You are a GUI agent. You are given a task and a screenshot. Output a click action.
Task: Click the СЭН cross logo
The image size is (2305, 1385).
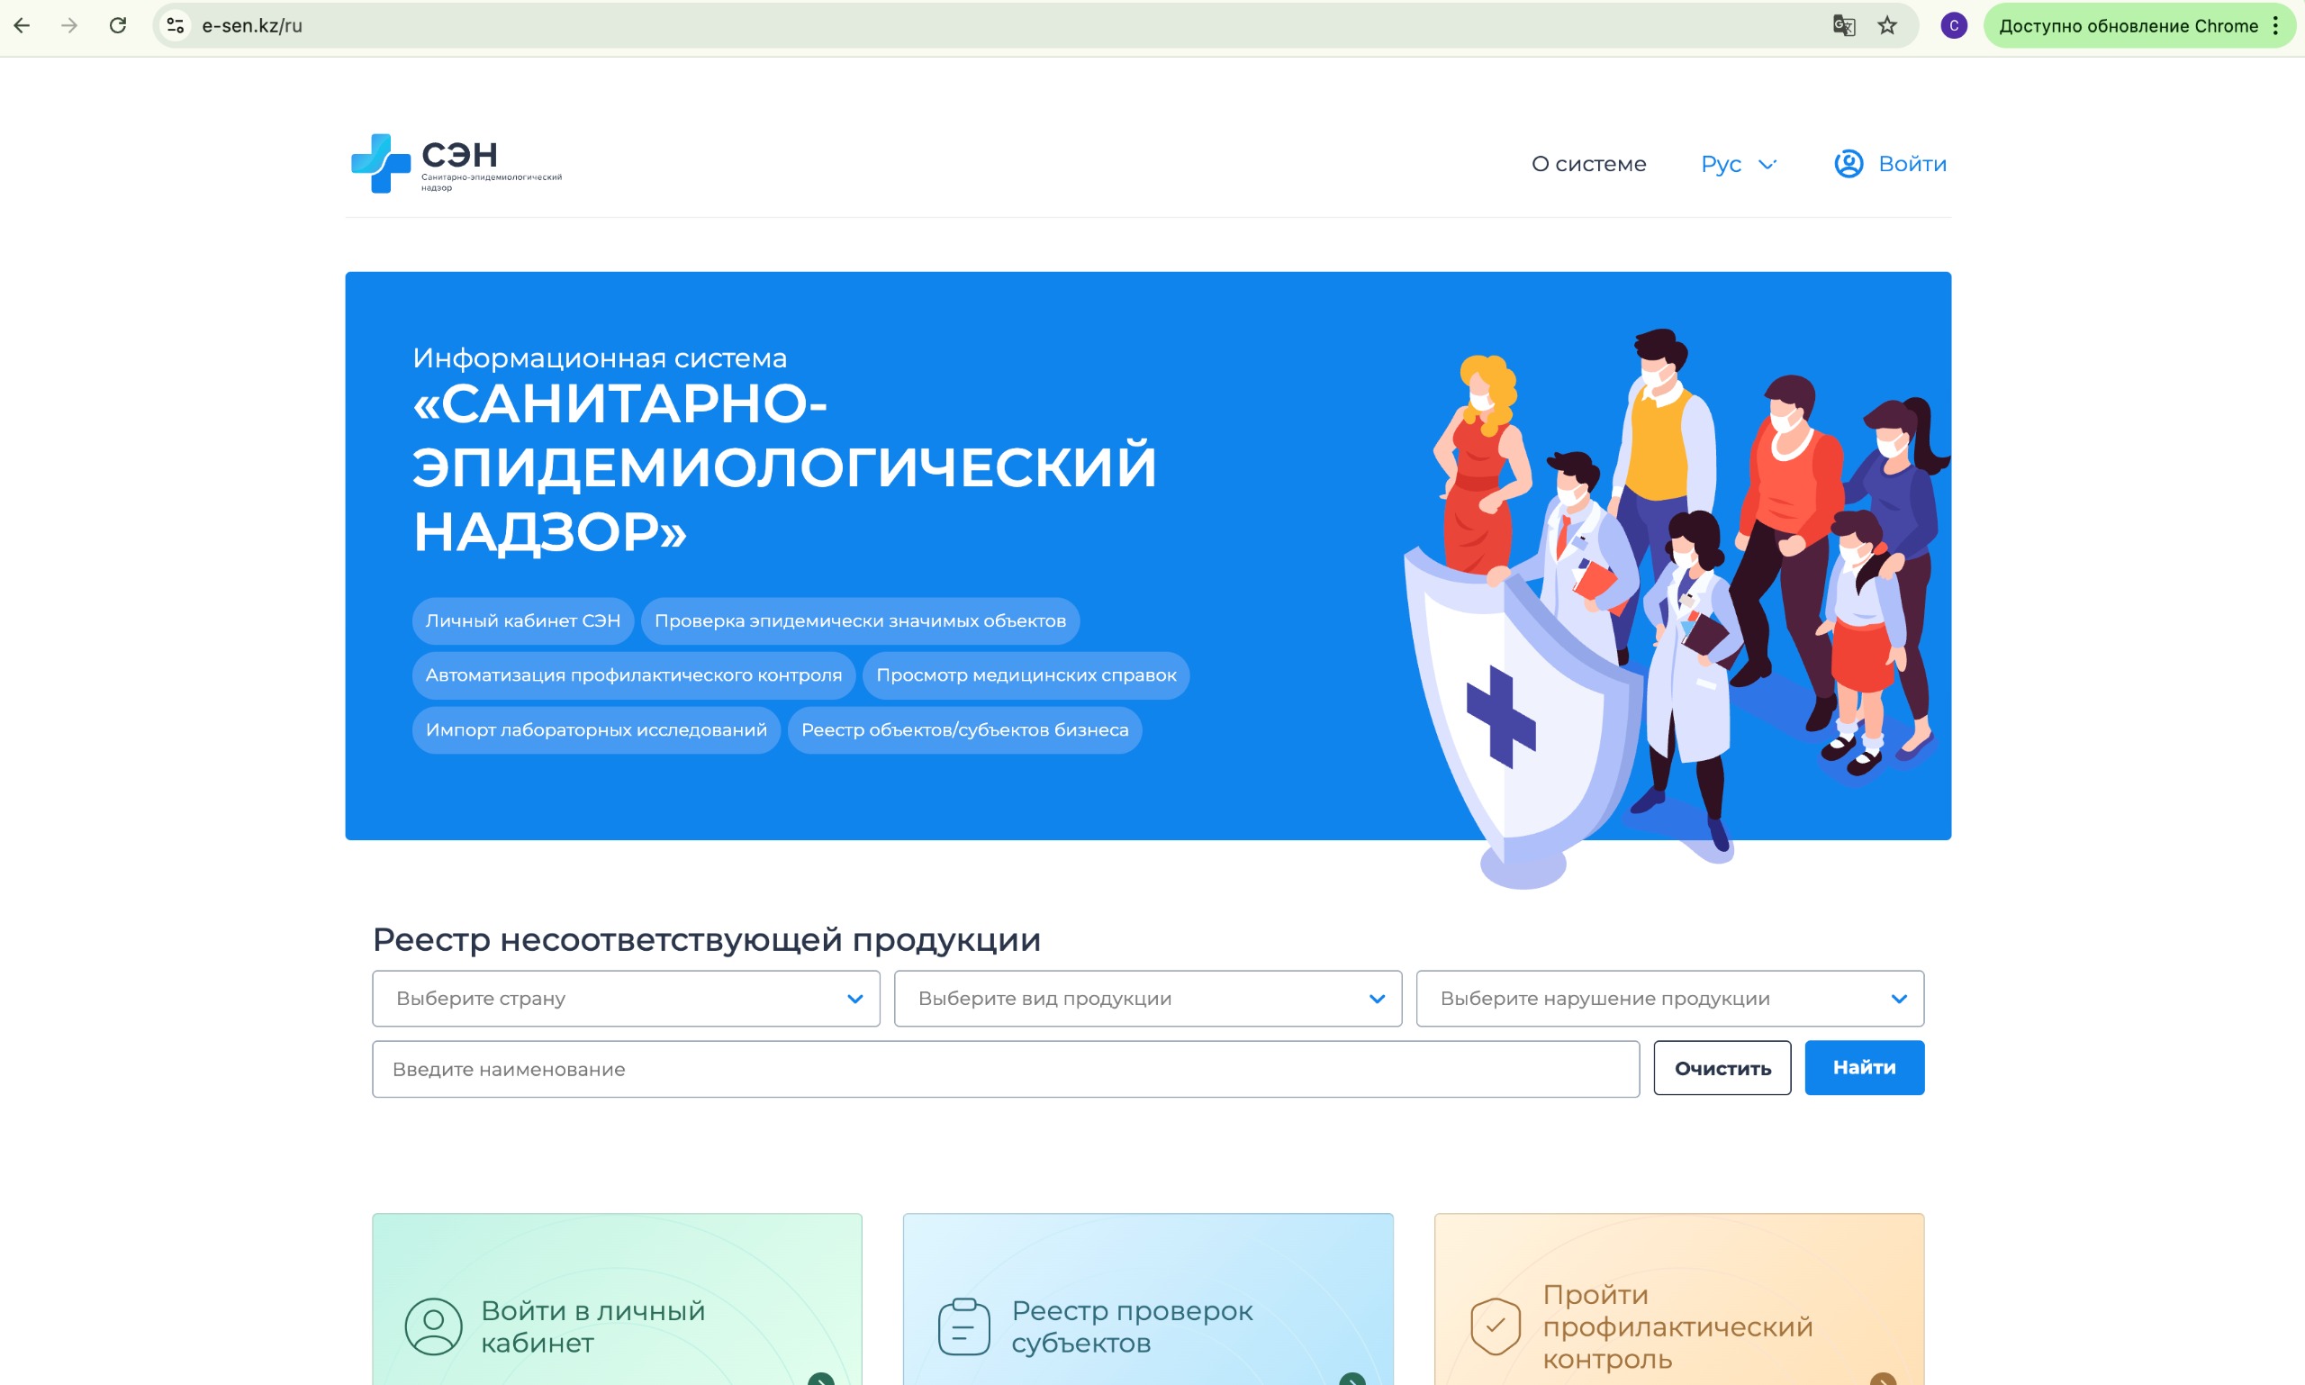click(381, 163)
